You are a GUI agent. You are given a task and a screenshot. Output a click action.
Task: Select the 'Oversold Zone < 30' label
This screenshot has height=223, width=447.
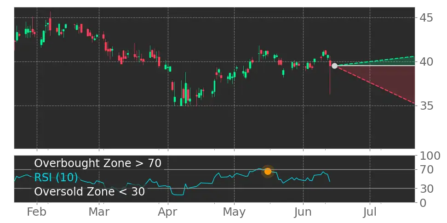[90, 191]
